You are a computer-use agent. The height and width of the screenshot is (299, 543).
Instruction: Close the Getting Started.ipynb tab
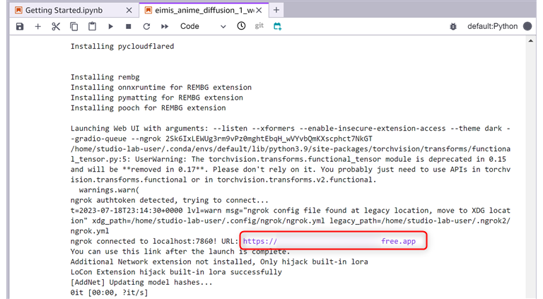pos(129,10)
